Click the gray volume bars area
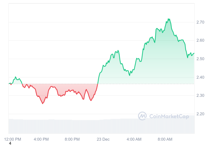This screenshot has width=218, height=145. pos(102,126)
